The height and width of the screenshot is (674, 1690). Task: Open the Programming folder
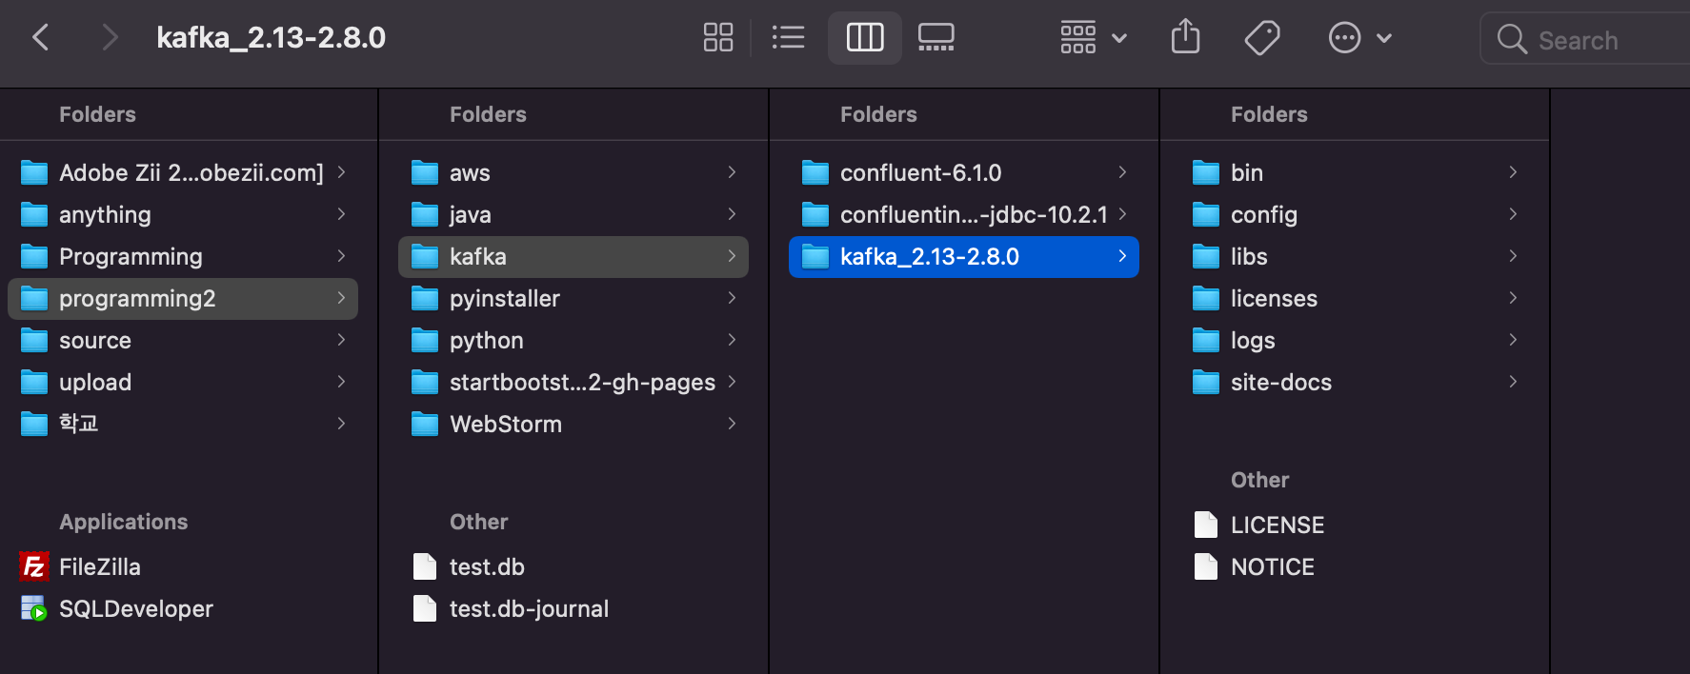click(x=183, y=256)
